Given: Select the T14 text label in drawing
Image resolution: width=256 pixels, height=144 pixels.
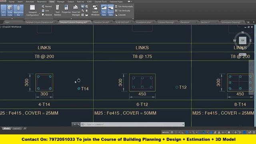Looking at the screenshot, I should tap(85, 89).
